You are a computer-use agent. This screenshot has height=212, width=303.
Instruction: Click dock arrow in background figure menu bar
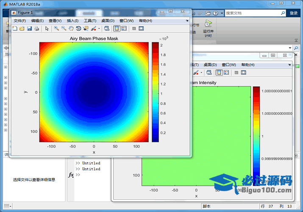pos(289,65)
